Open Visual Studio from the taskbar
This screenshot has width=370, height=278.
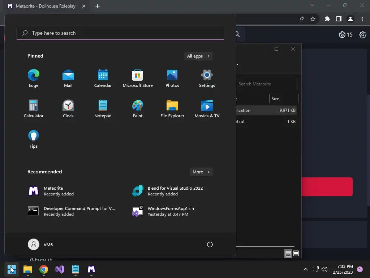pos(60,269)
